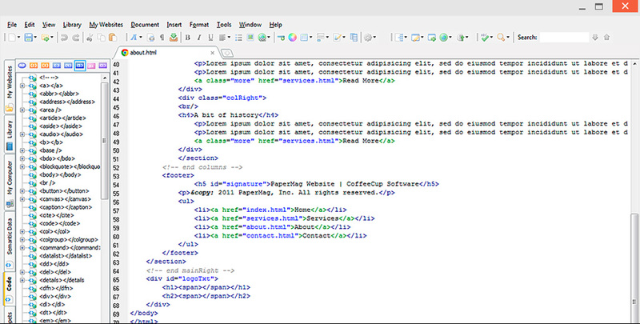Open the Help menu
640x324 pixels.
[275, 25]
